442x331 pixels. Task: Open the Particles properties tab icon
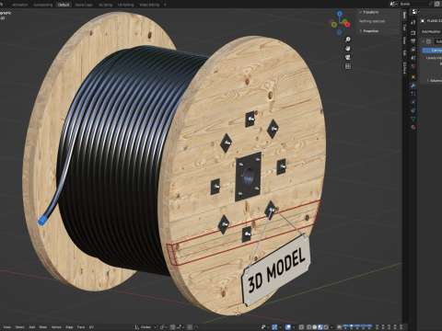click(x=413, y=94)
